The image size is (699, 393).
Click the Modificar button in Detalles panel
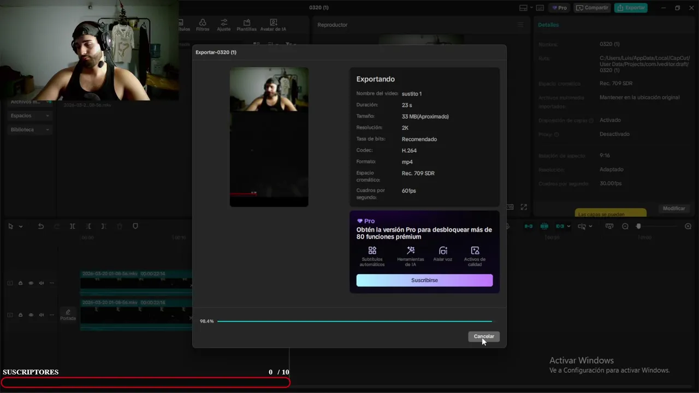tap(674, 209)
